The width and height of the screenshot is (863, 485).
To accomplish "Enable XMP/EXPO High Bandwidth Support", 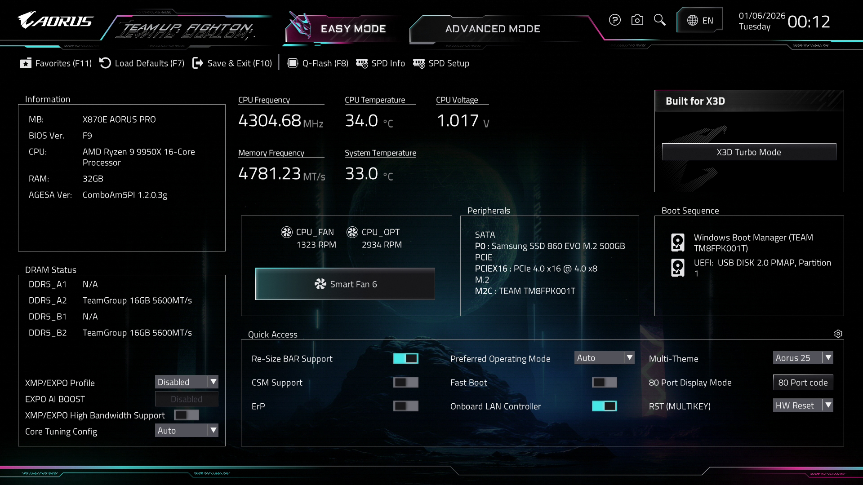I will pos(186,415).
